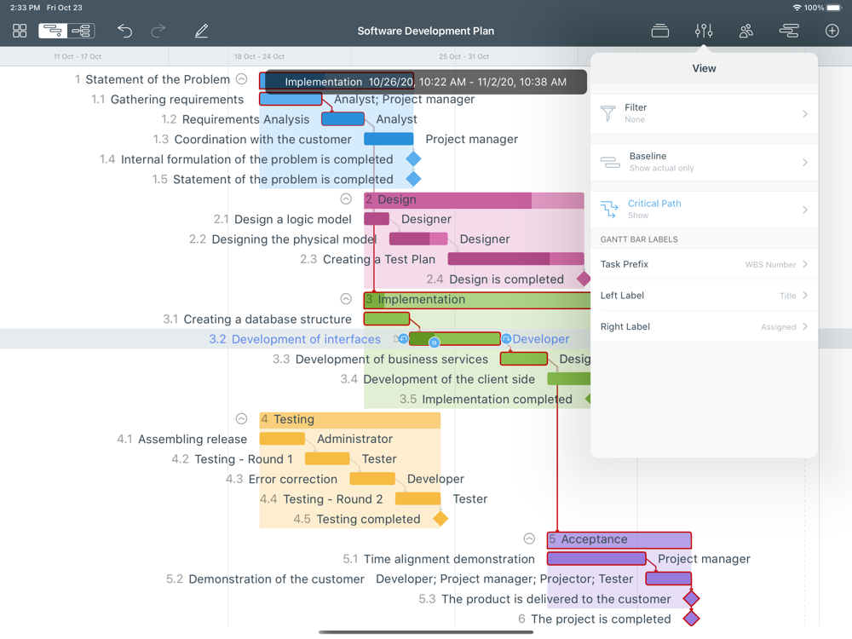Screen dimensions: 852x639
Task: Undo the last change
Action: [x=124, y=31]
